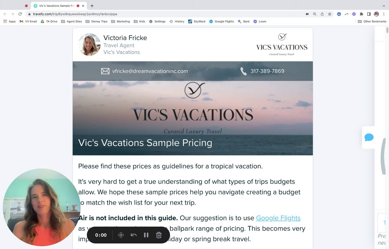Image resolution: width=389 pixels, height=249 pixels.
Task: Expand the Other Bookmarks folder
Action: click(x=372, y=22)
